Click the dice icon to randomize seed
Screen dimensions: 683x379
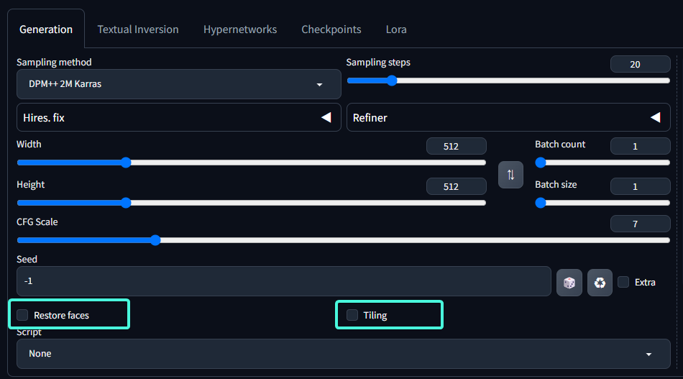(x=569, y=283)
